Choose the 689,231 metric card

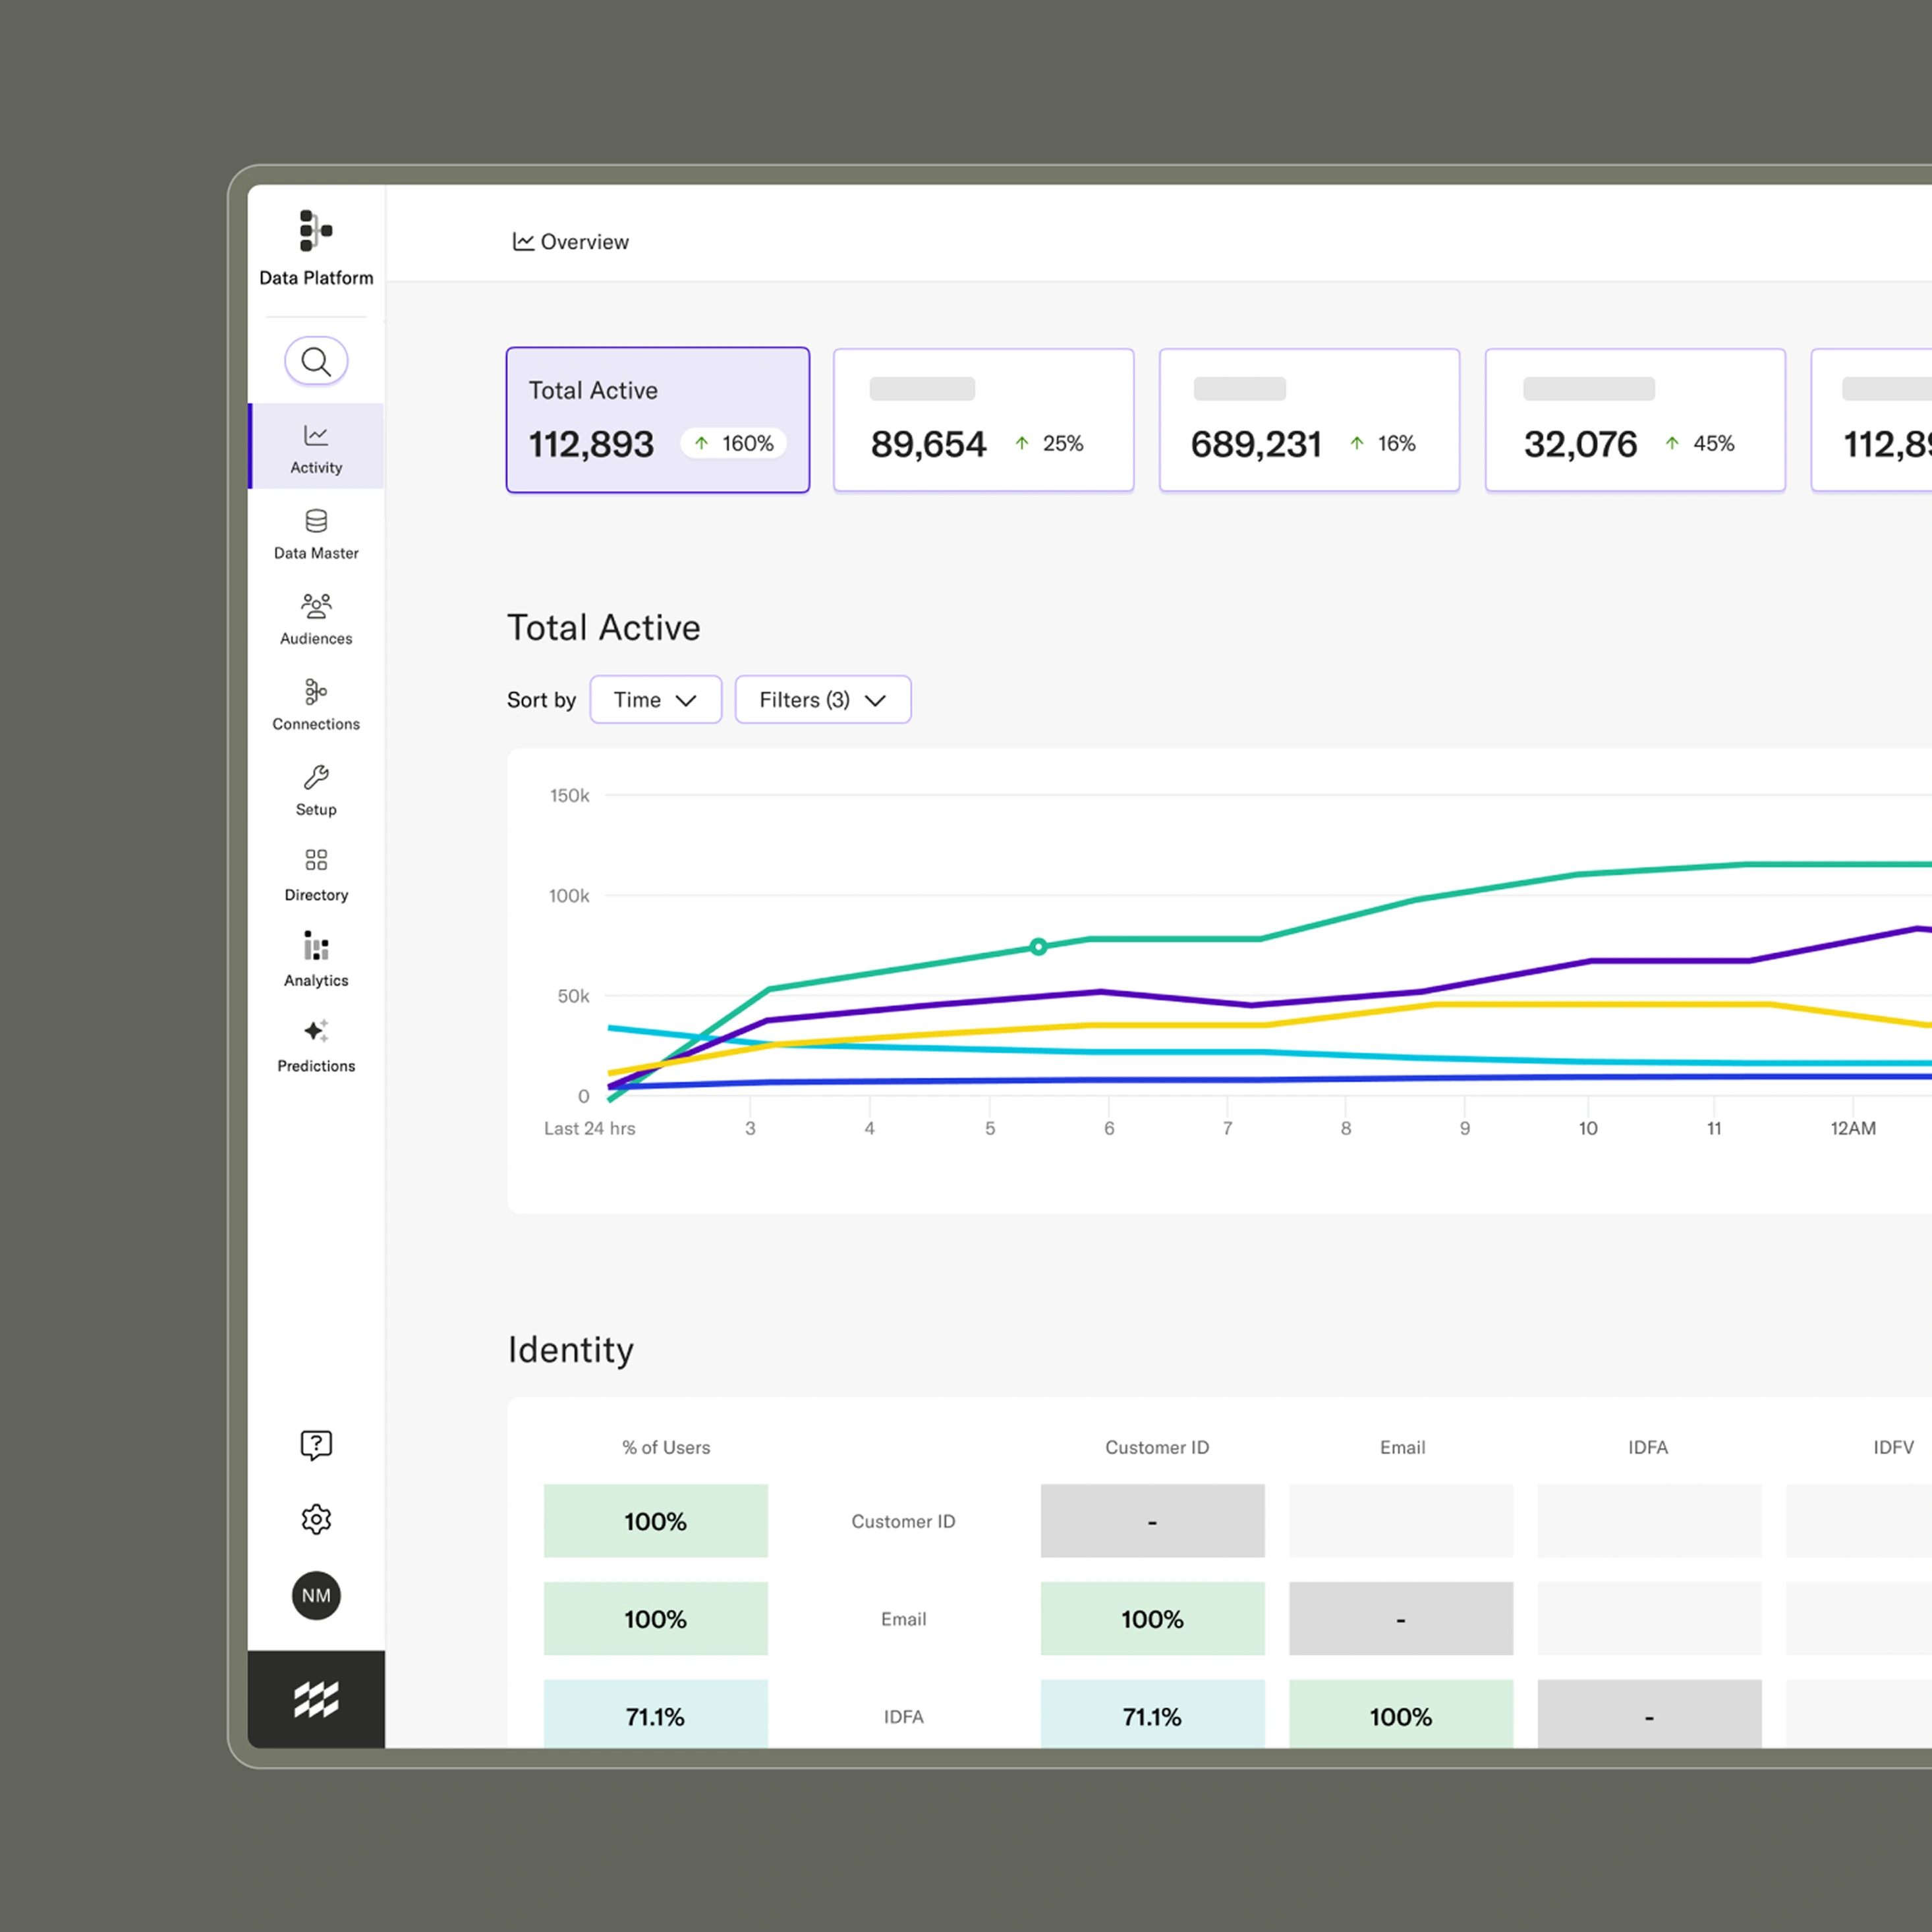coord(1308,420)
